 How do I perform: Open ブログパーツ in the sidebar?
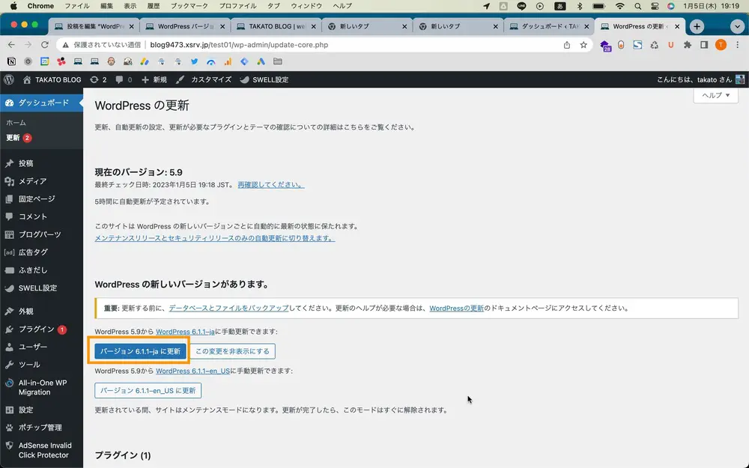pos(41,234)
